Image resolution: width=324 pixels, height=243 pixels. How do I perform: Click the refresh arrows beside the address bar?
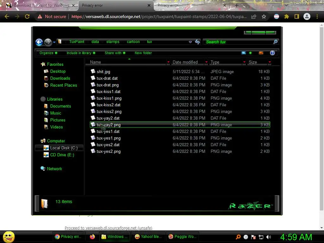(x=197, y=42)
